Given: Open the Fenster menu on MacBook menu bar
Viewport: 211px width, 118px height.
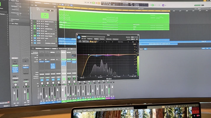Looking at the screenshot, I should pyautogui.click(x=123, y=109).
